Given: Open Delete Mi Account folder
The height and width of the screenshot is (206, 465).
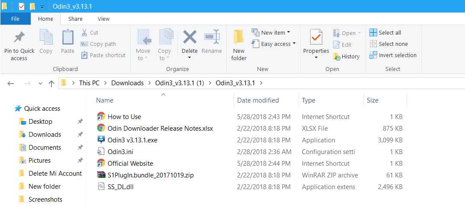Looking at the screenshot, I should coord(55,174).
